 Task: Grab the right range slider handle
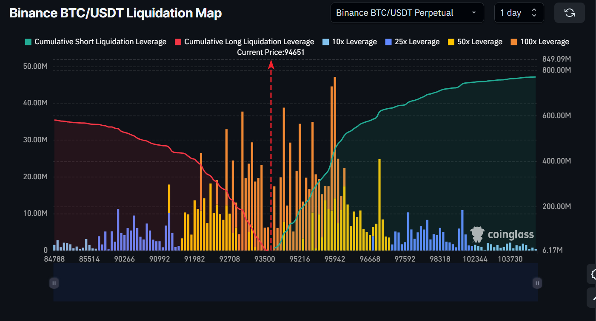pos(537,283)
